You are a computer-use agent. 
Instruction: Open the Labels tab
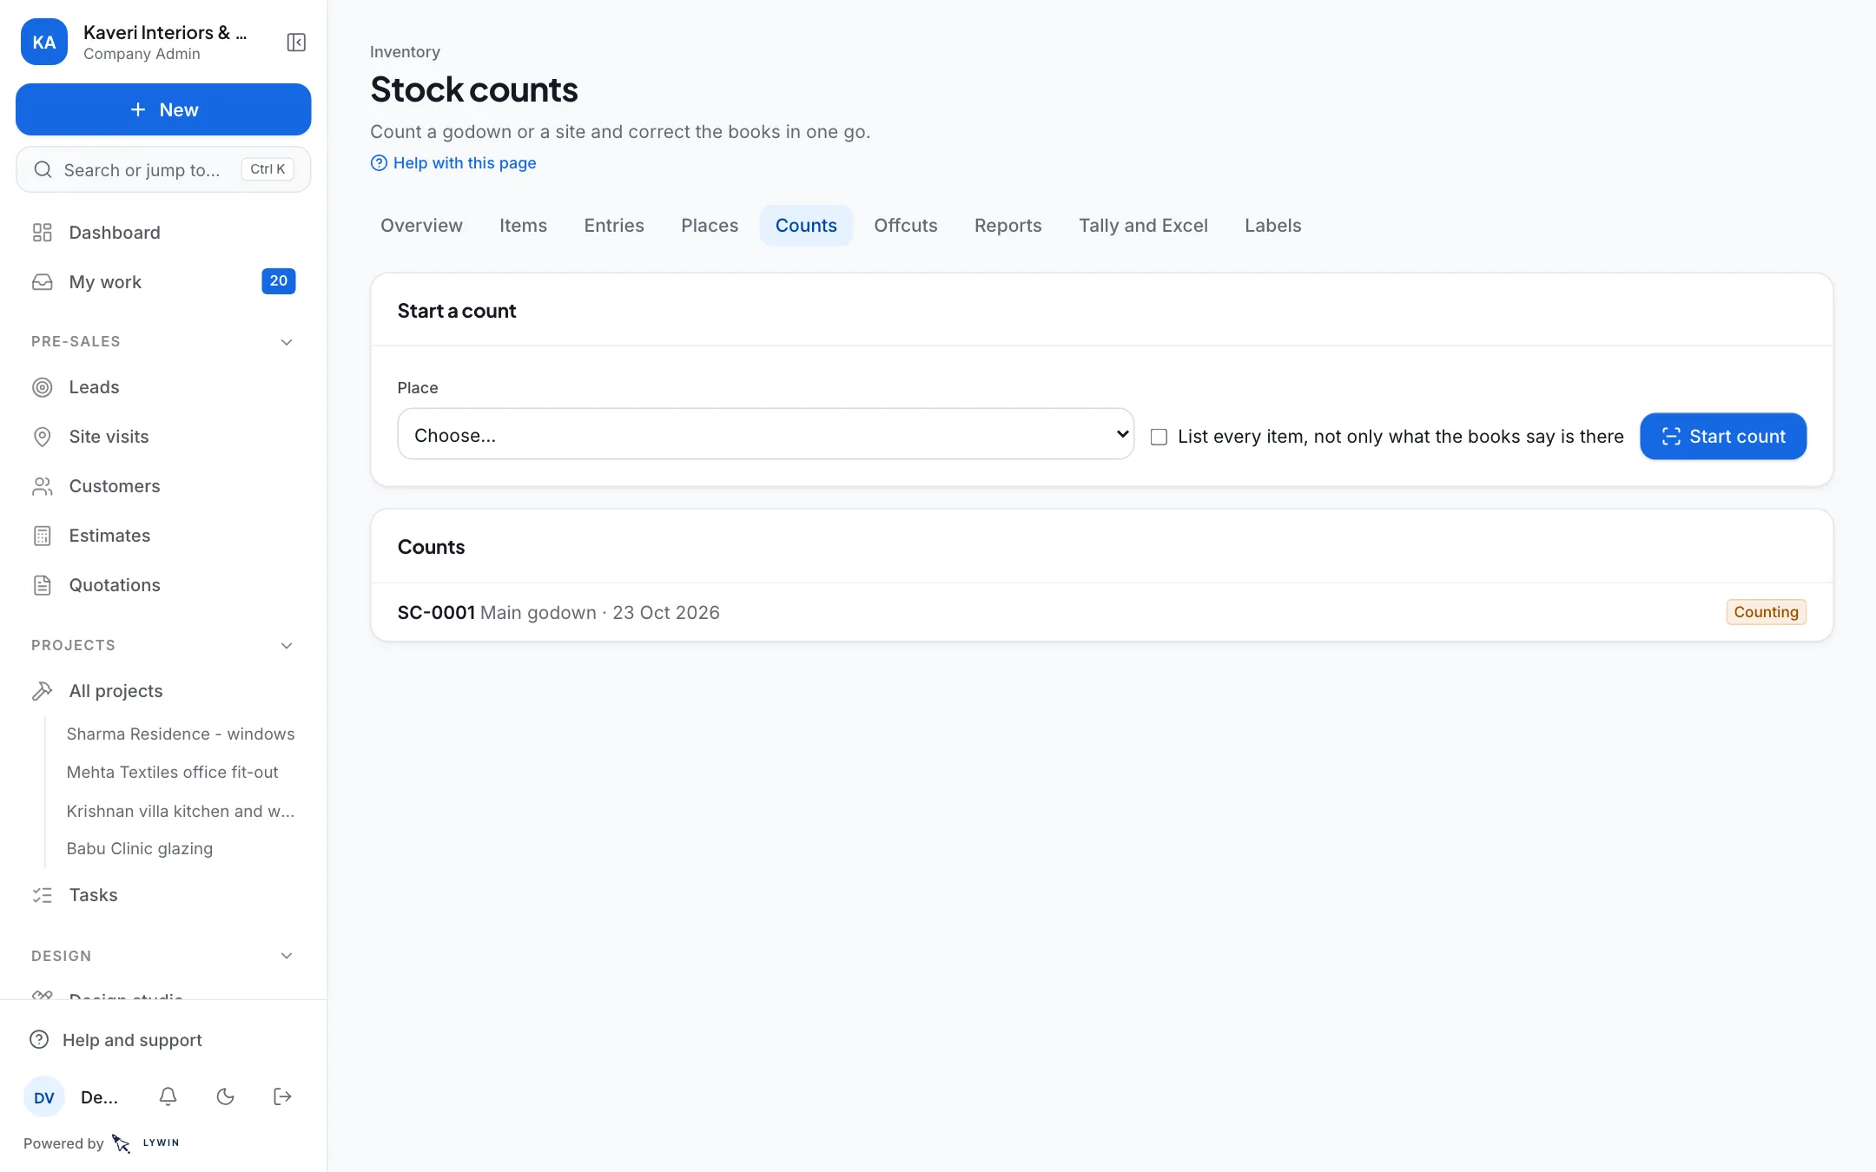[x=1272, y=226]
